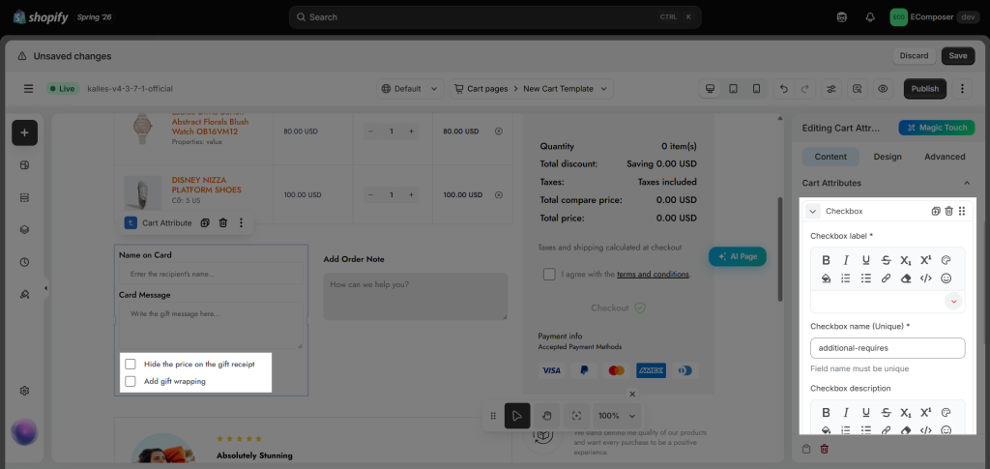Apply superscript in Checkbox label editor
990x469 pixels.
pos(925,260)
